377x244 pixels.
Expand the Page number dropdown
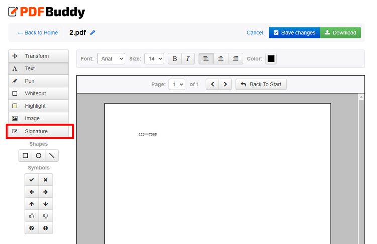coord(177,84)
